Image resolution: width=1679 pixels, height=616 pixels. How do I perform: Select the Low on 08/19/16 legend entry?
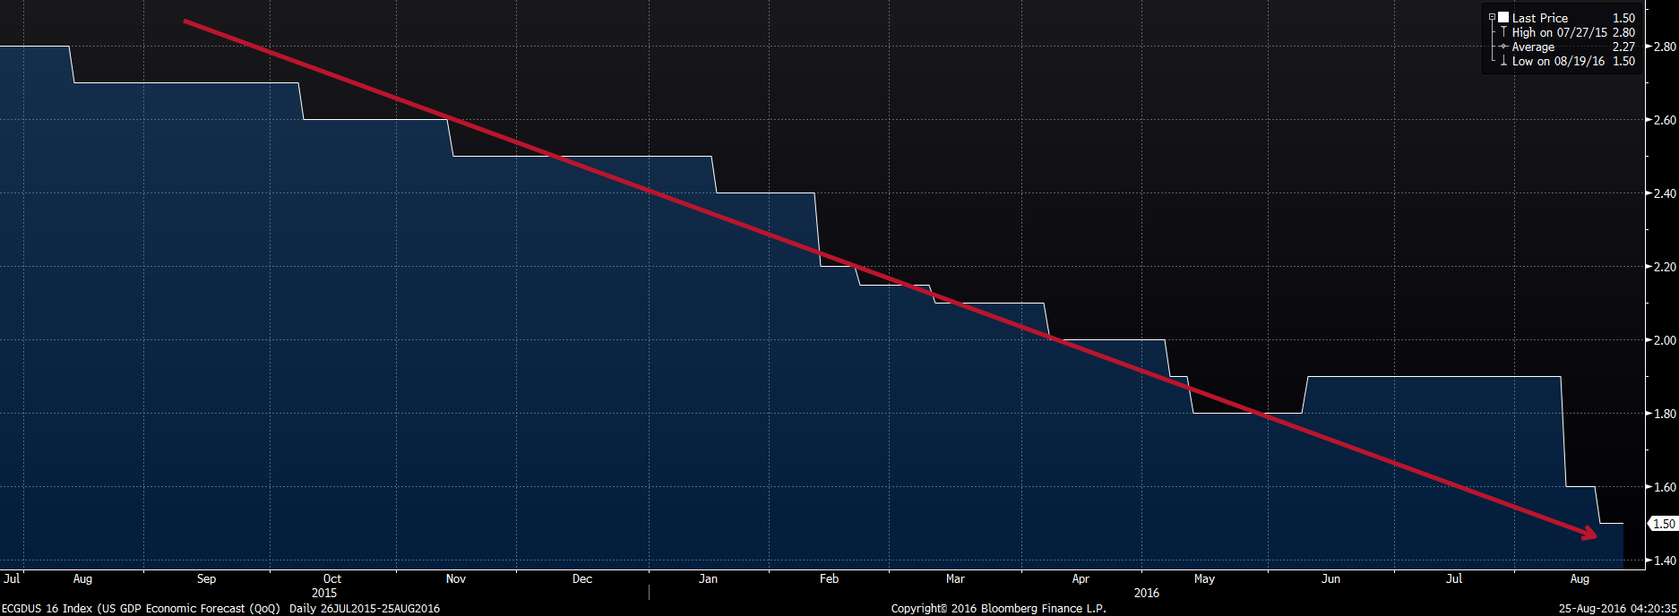pyautogui.click(x=1558, y=62)
